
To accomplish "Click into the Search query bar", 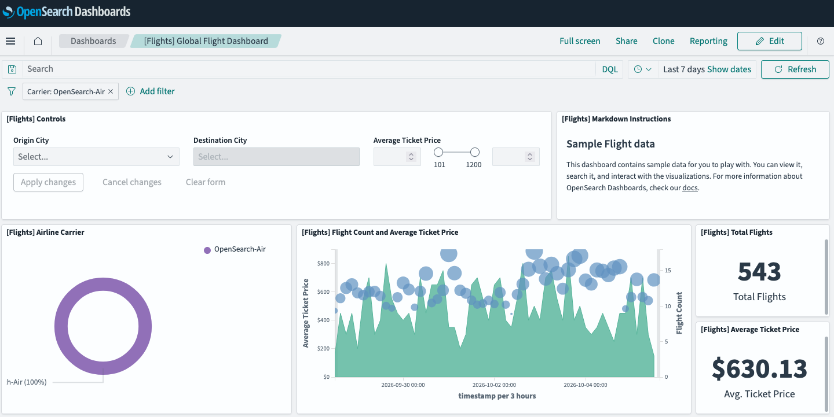I will tap(310, 69).
